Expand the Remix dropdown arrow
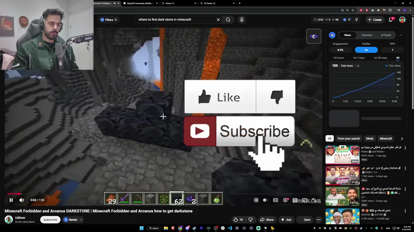The width and height of the screenshot is (414, 232). tap(81, 220)
